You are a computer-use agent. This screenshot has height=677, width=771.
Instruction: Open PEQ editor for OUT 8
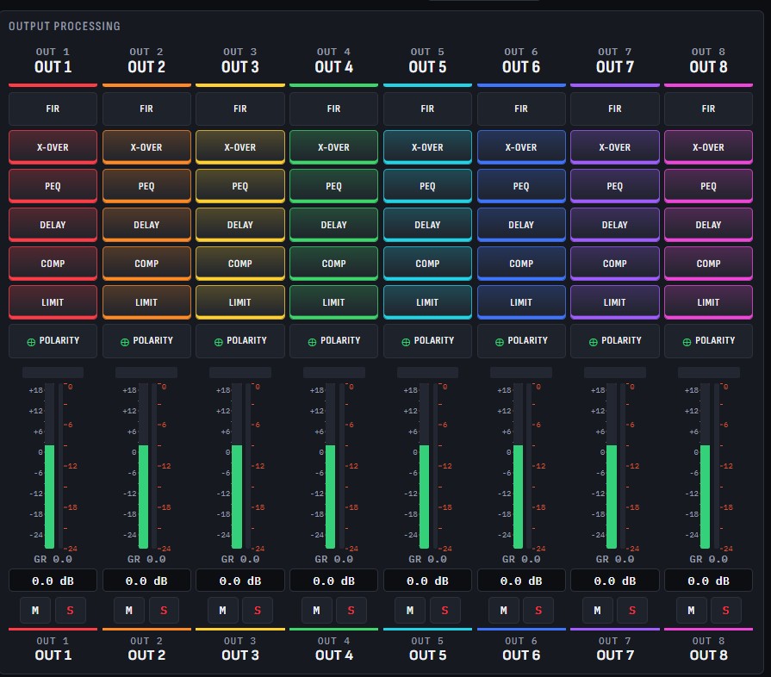coord(709,186)
